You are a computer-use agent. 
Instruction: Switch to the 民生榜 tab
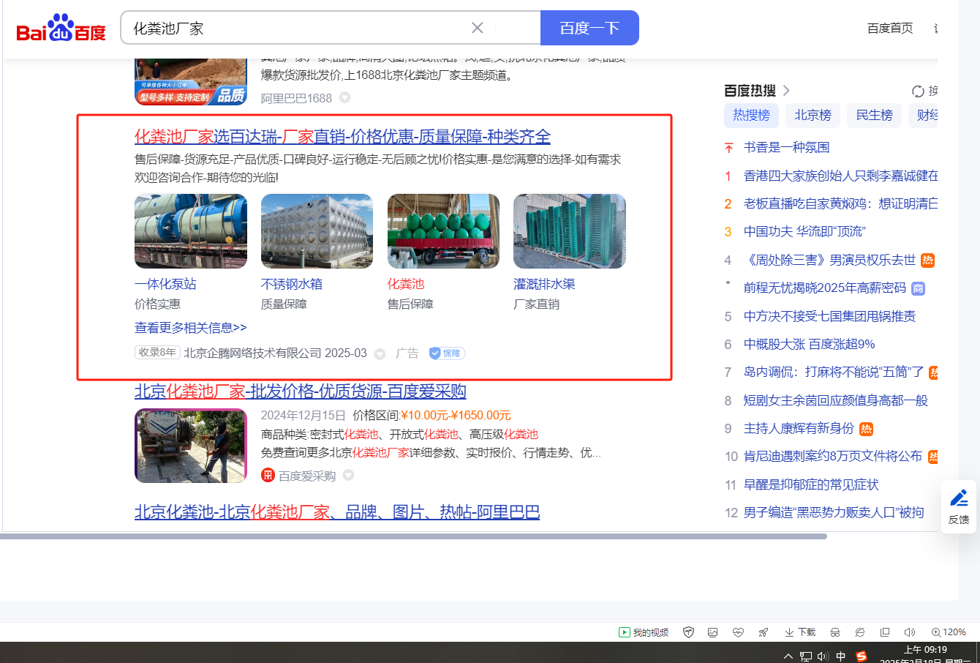click(874, 115)
